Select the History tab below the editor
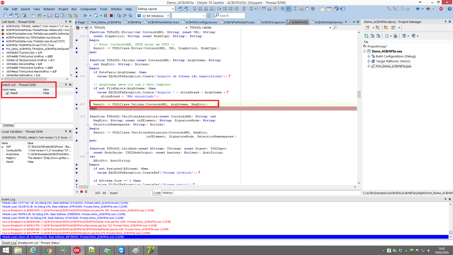 click(167, 193)
